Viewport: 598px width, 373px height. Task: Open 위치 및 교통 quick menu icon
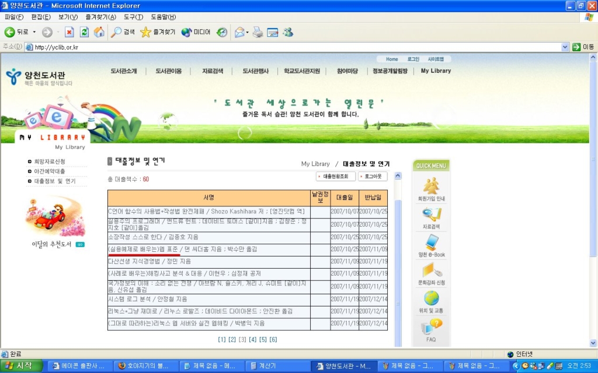(x=432, y=302)
